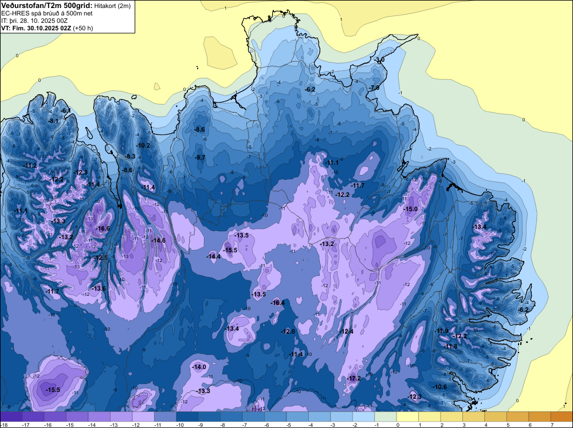573x428 pixels.
Task: Click the -16.6 temperature label
Action: pos(103,228)
